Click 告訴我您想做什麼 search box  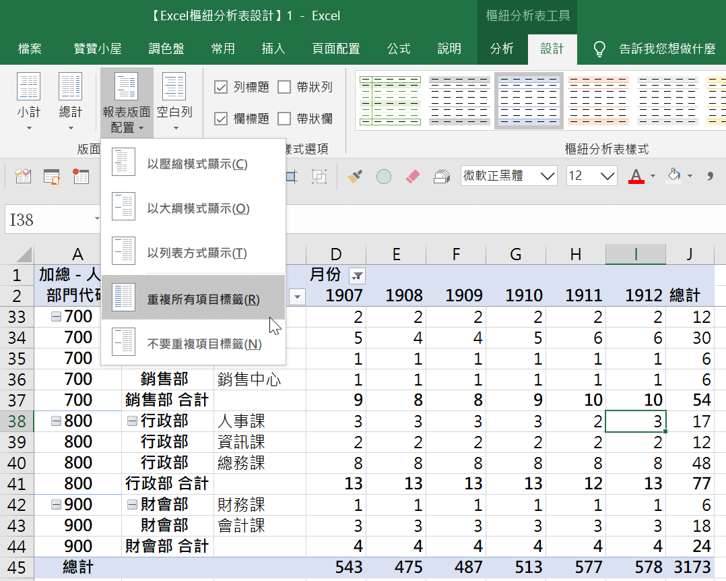pyautogui.click(x=667, y=49)
